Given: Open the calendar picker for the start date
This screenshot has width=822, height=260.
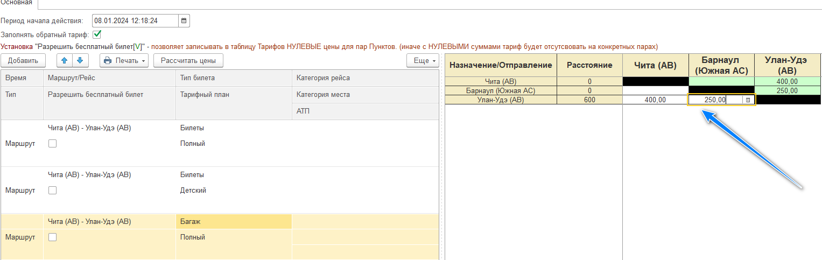Looking at the screenshot, I should click(x=184, y=21).
